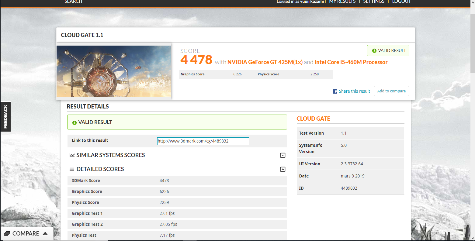The image size is (475, 241).
Task: Click the main score 4 478
Action: coord(196,60)
